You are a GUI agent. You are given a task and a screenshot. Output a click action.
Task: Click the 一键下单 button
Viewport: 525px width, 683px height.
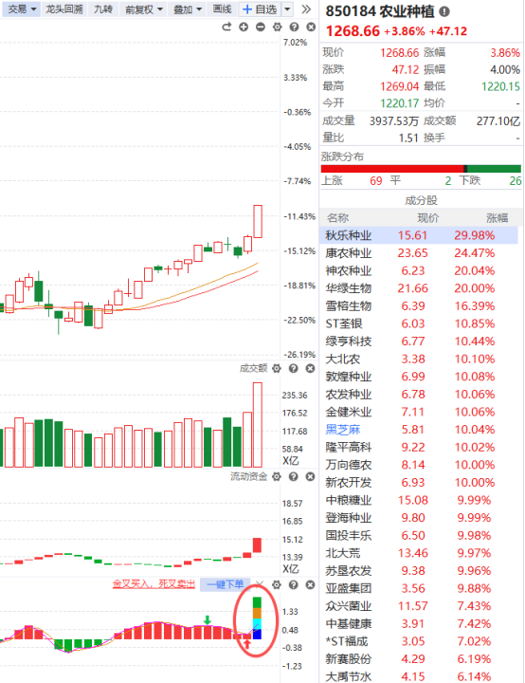[225, 584]
